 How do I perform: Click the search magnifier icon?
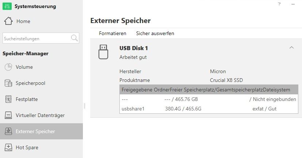74,38
